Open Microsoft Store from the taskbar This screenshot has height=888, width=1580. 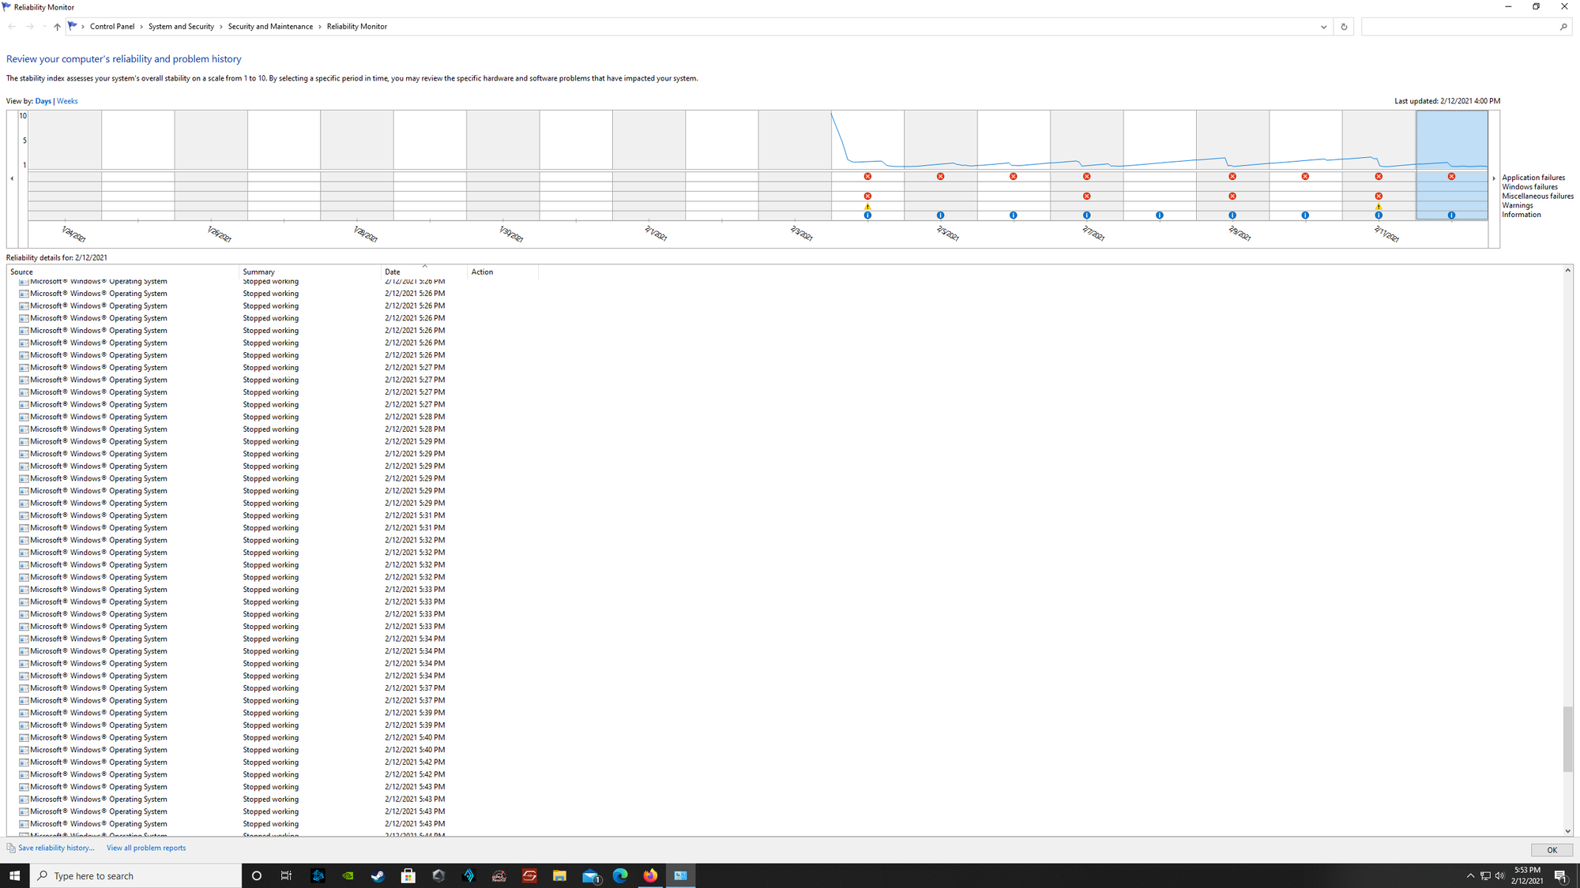pos(408,875)
